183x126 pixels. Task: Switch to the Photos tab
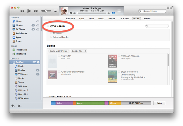click(147, 18)
